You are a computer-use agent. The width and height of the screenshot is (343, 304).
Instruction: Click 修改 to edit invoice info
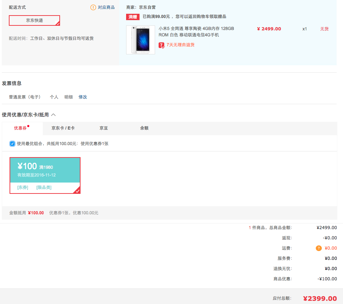[83, 97]
